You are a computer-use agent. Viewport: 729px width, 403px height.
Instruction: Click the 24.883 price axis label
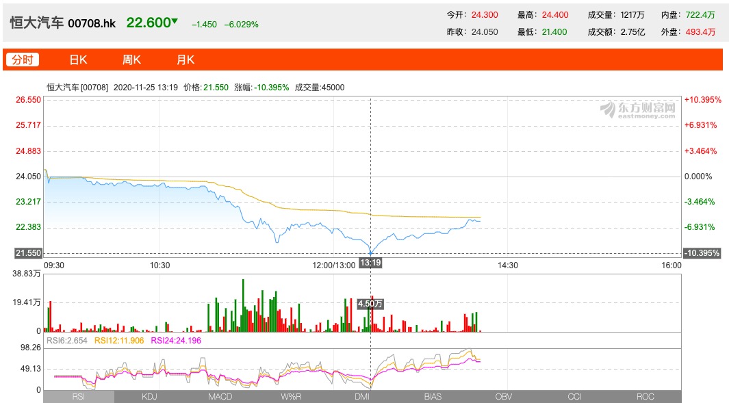coord(28,151)
